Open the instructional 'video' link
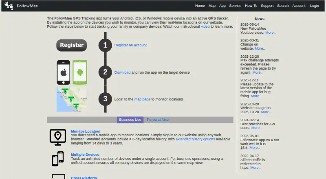This screenshot has height=179, width=326. tap(205, 26)
